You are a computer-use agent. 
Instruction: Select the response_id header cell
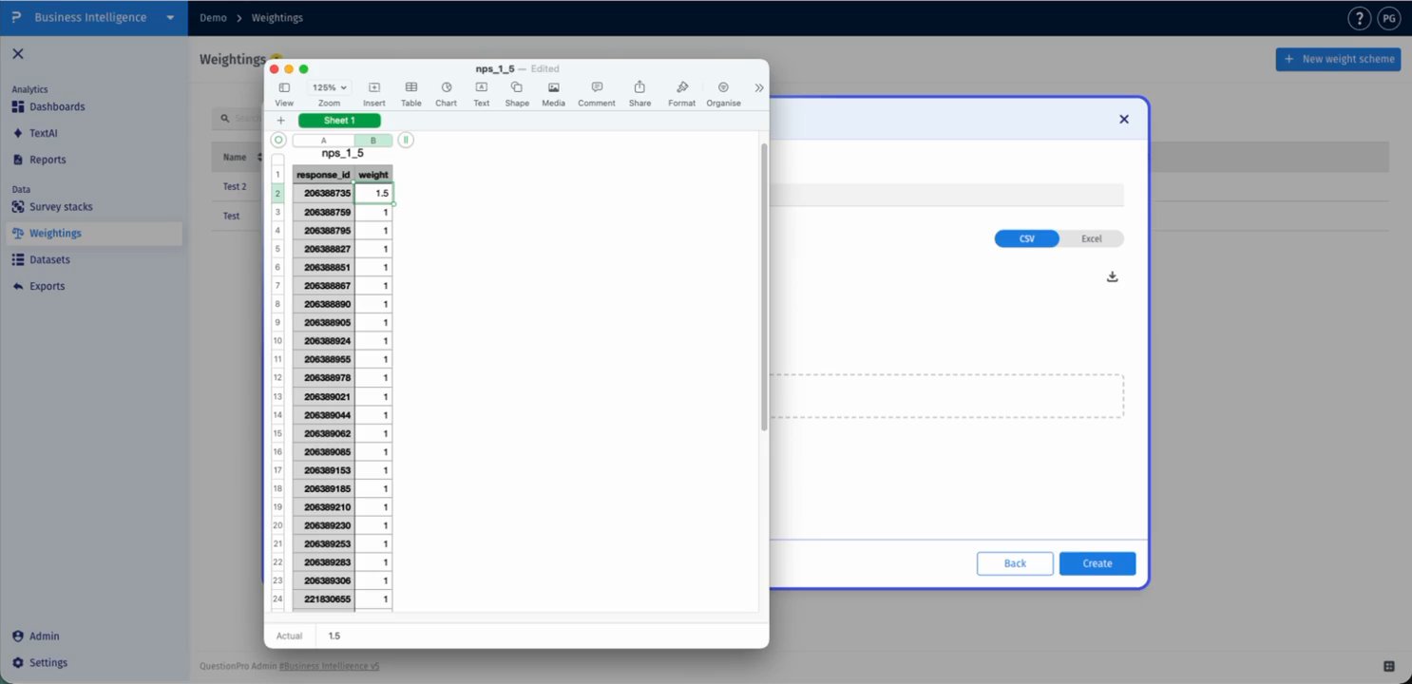(x=323, y=175)
